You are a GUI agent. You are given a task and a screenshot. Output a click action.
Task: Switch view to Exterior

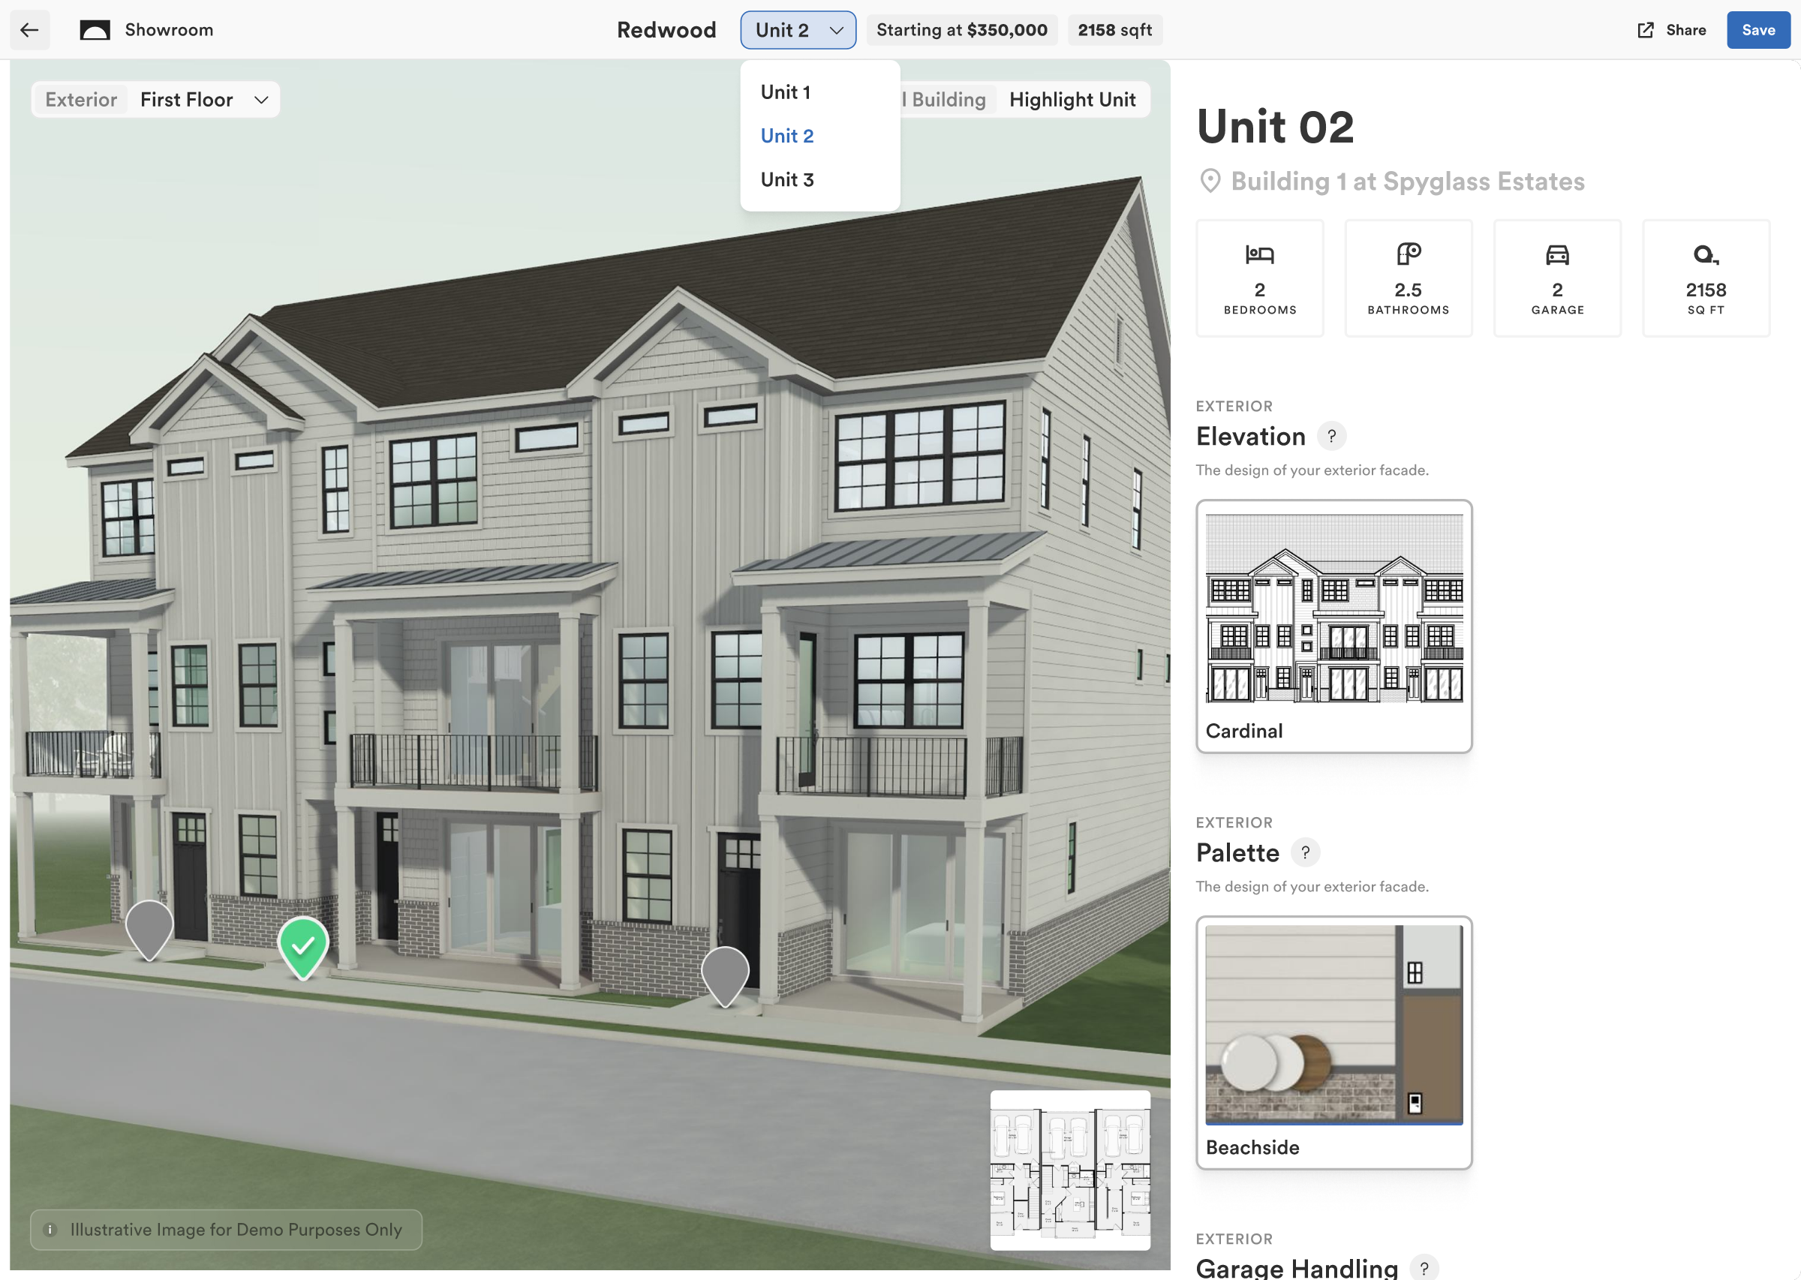pyautogui.click(x=81, y=99)
